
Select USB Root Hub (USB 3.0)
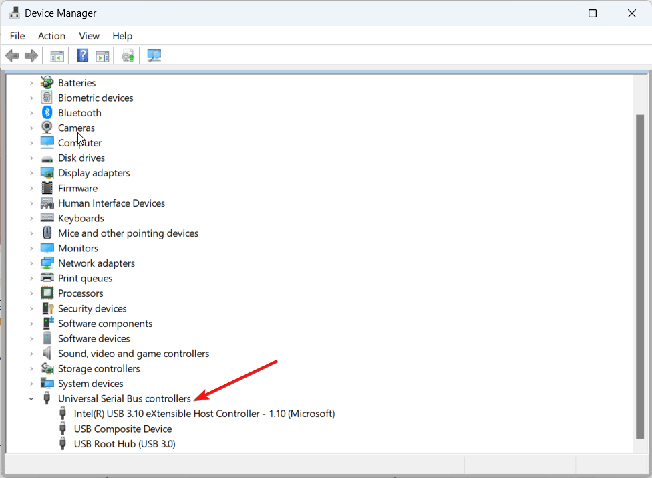[124, 443]
